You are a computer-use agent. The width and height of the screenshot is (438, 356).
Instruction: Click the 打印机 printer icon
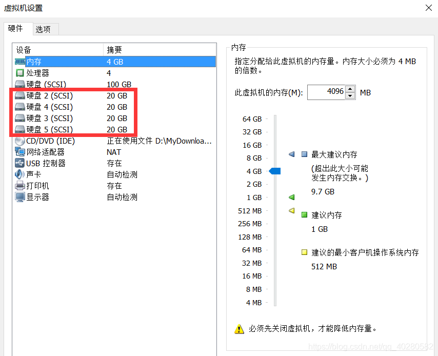20,186
